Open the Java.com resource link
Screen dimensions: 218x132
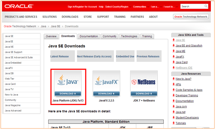181,107
